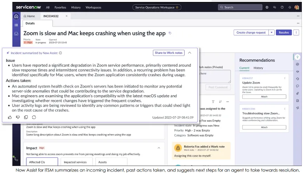
Task: Open options for Update Zoom card
Action: [x=285, y=78]
